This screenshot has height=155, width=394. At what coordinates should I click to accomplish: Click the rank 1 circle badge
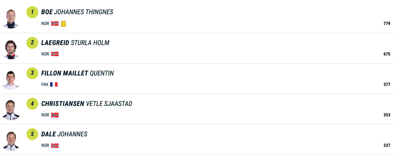coord(32,12)
